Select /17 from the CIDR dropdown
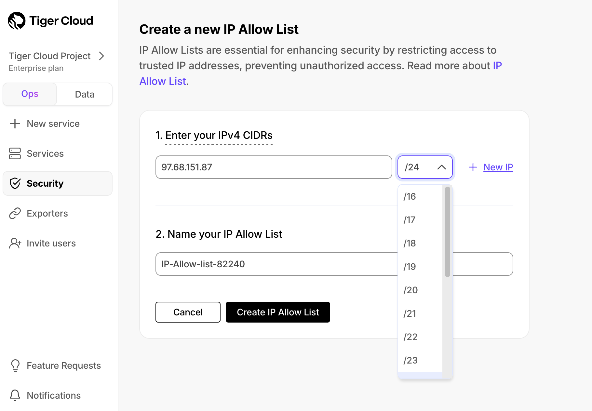This screenshot has height=411, width=592. coord(420,220)
